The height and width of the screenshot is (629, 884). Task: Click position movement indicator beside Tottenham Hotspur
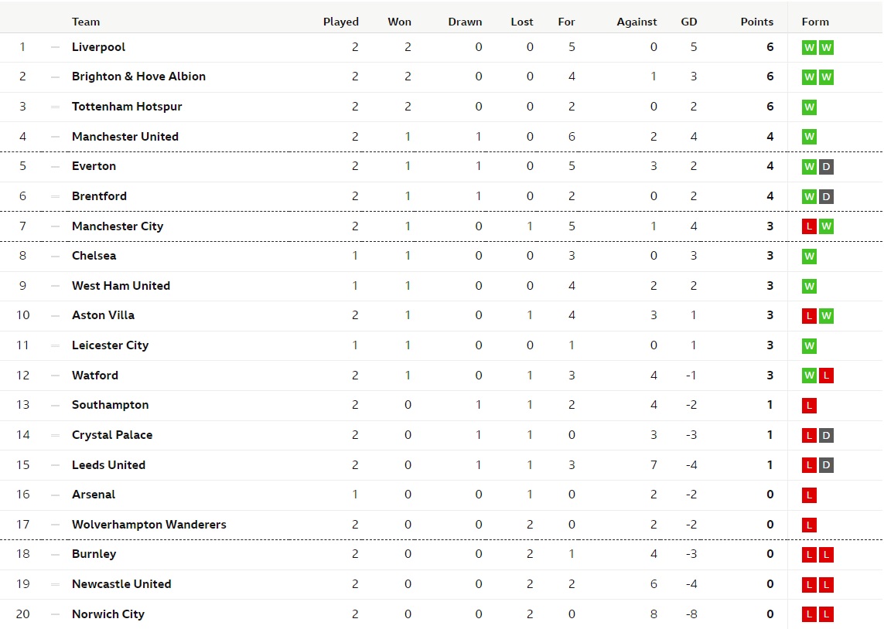click(55, 107)
